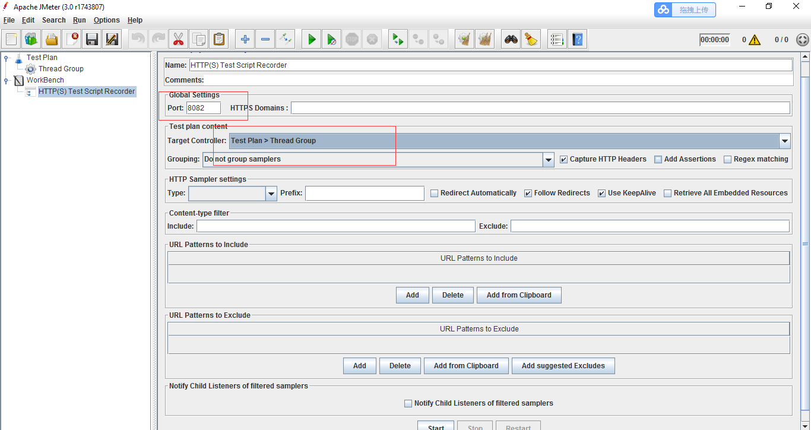This screenshot has height=430, width=811.
Task: Click the 拖拽上传 upload button
Action: click(x=685, y=10)
